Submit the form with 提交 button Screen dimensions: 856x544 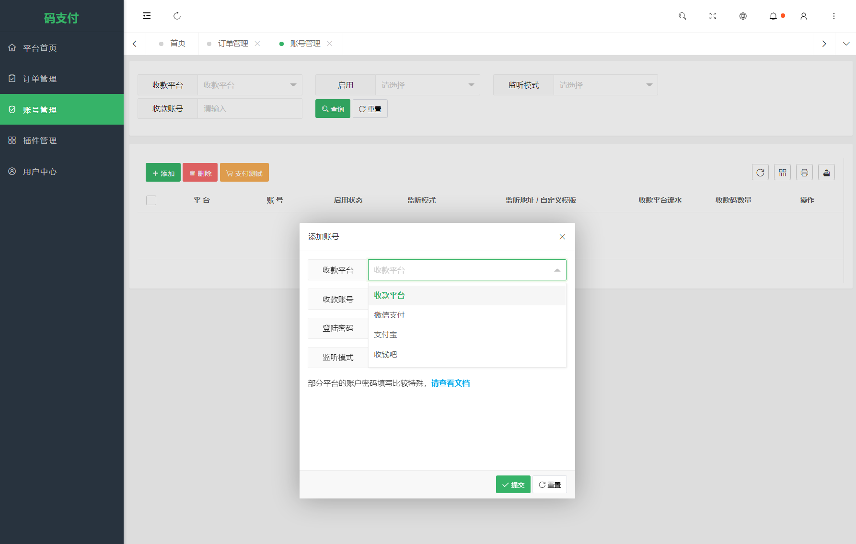[513, 484]
